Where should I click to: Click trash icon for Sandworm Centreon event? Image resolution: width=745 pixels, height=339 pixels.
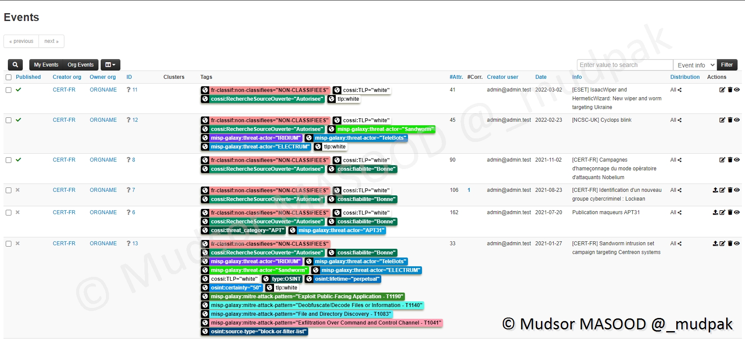pyautogui.click(x=730, y=244)
